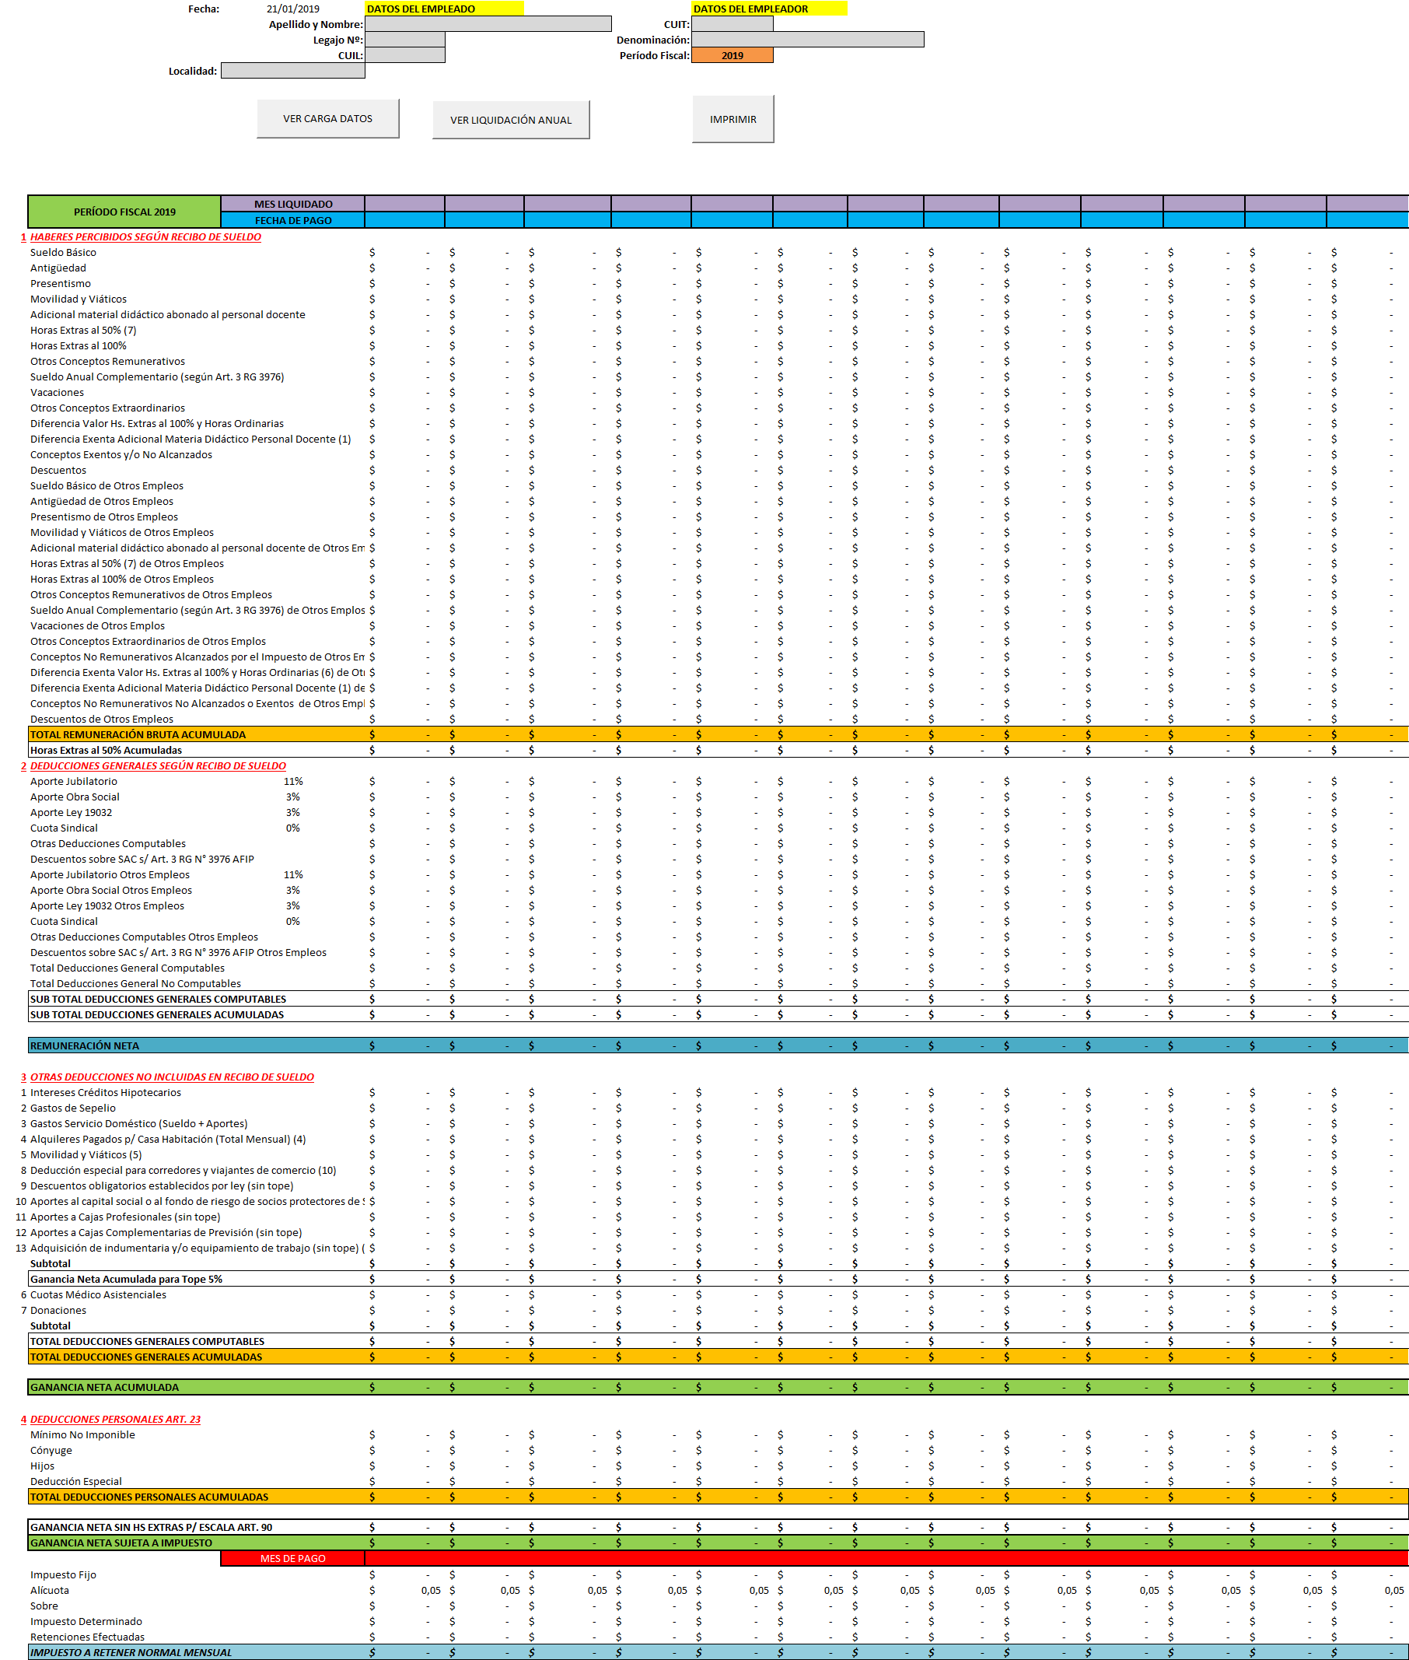Click the DATOS DEL EMPLEADOR header
This screenshot has height=1660, width=1409.
tap(769, 9)
